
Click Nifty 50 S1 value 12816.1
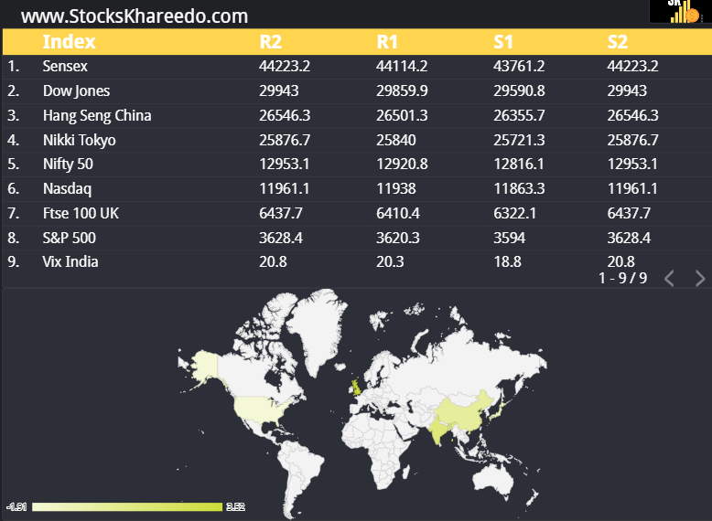point(518,164)
